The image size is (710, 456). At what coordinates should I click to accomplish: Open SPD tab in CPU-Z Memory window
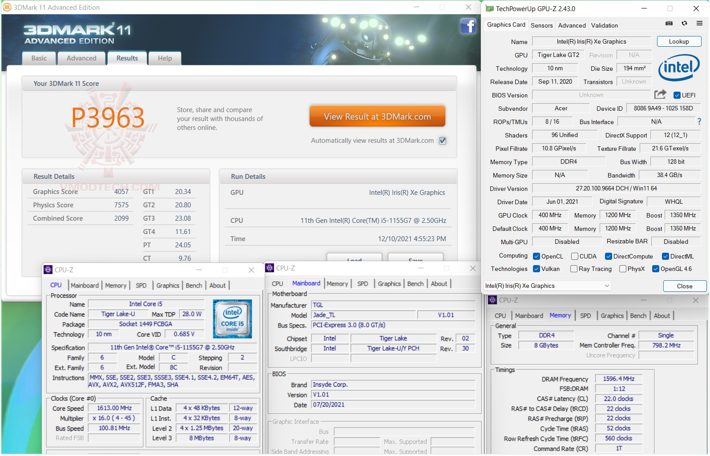tap(585, 315)
